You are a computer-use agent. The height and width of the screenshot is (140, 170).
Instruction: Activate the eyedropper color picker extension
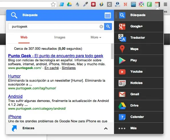pyautogui.click(x=86, y=5)
